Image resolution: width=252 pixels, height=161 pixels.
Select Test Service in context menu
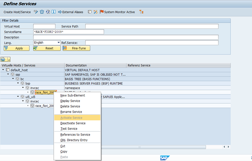(69, 128)
